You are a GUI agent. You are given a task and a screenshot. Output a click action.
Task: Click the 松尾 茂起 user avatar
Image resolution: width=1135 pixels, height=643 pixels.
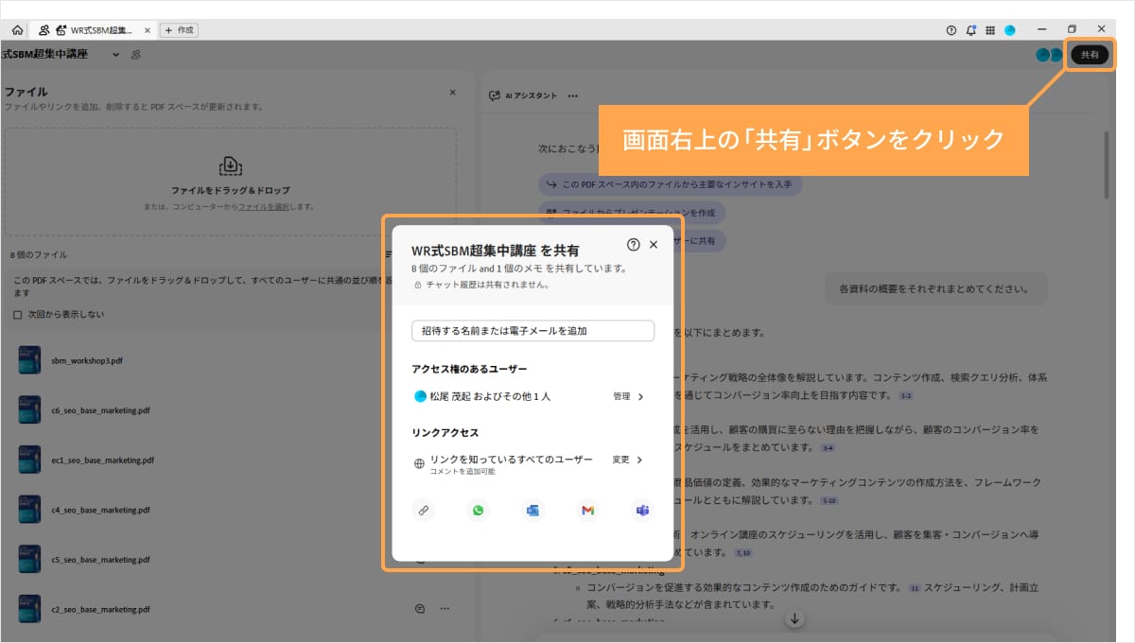(x=420, y=396)
